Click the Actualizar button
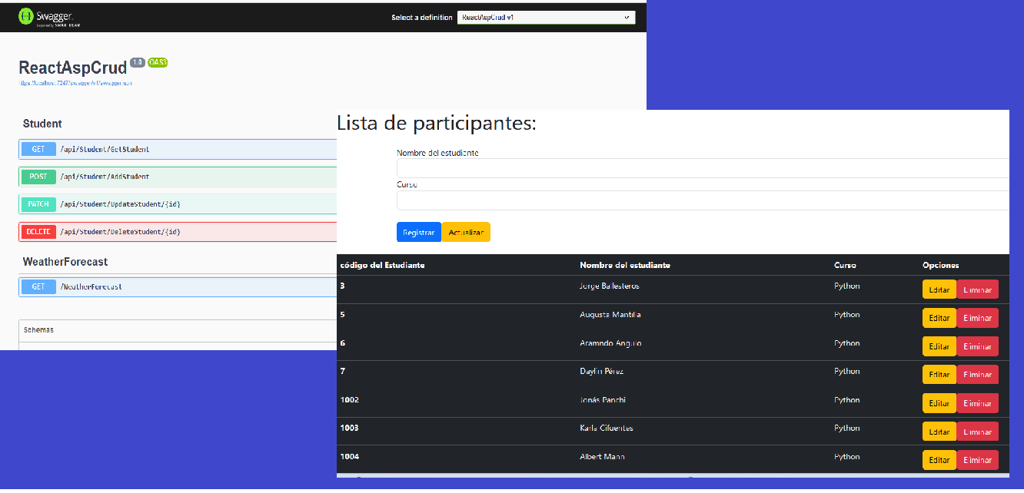Viewport: 1024px width, 493px height. pyautogui.click(x=466, y=232)
